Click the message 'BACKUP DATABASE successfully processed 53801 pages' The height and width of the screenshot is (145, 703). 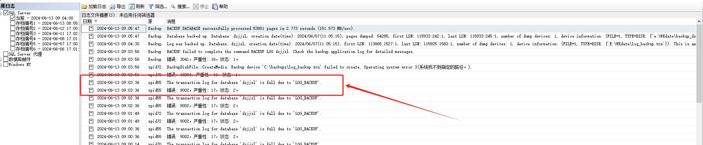coord(260,28)
